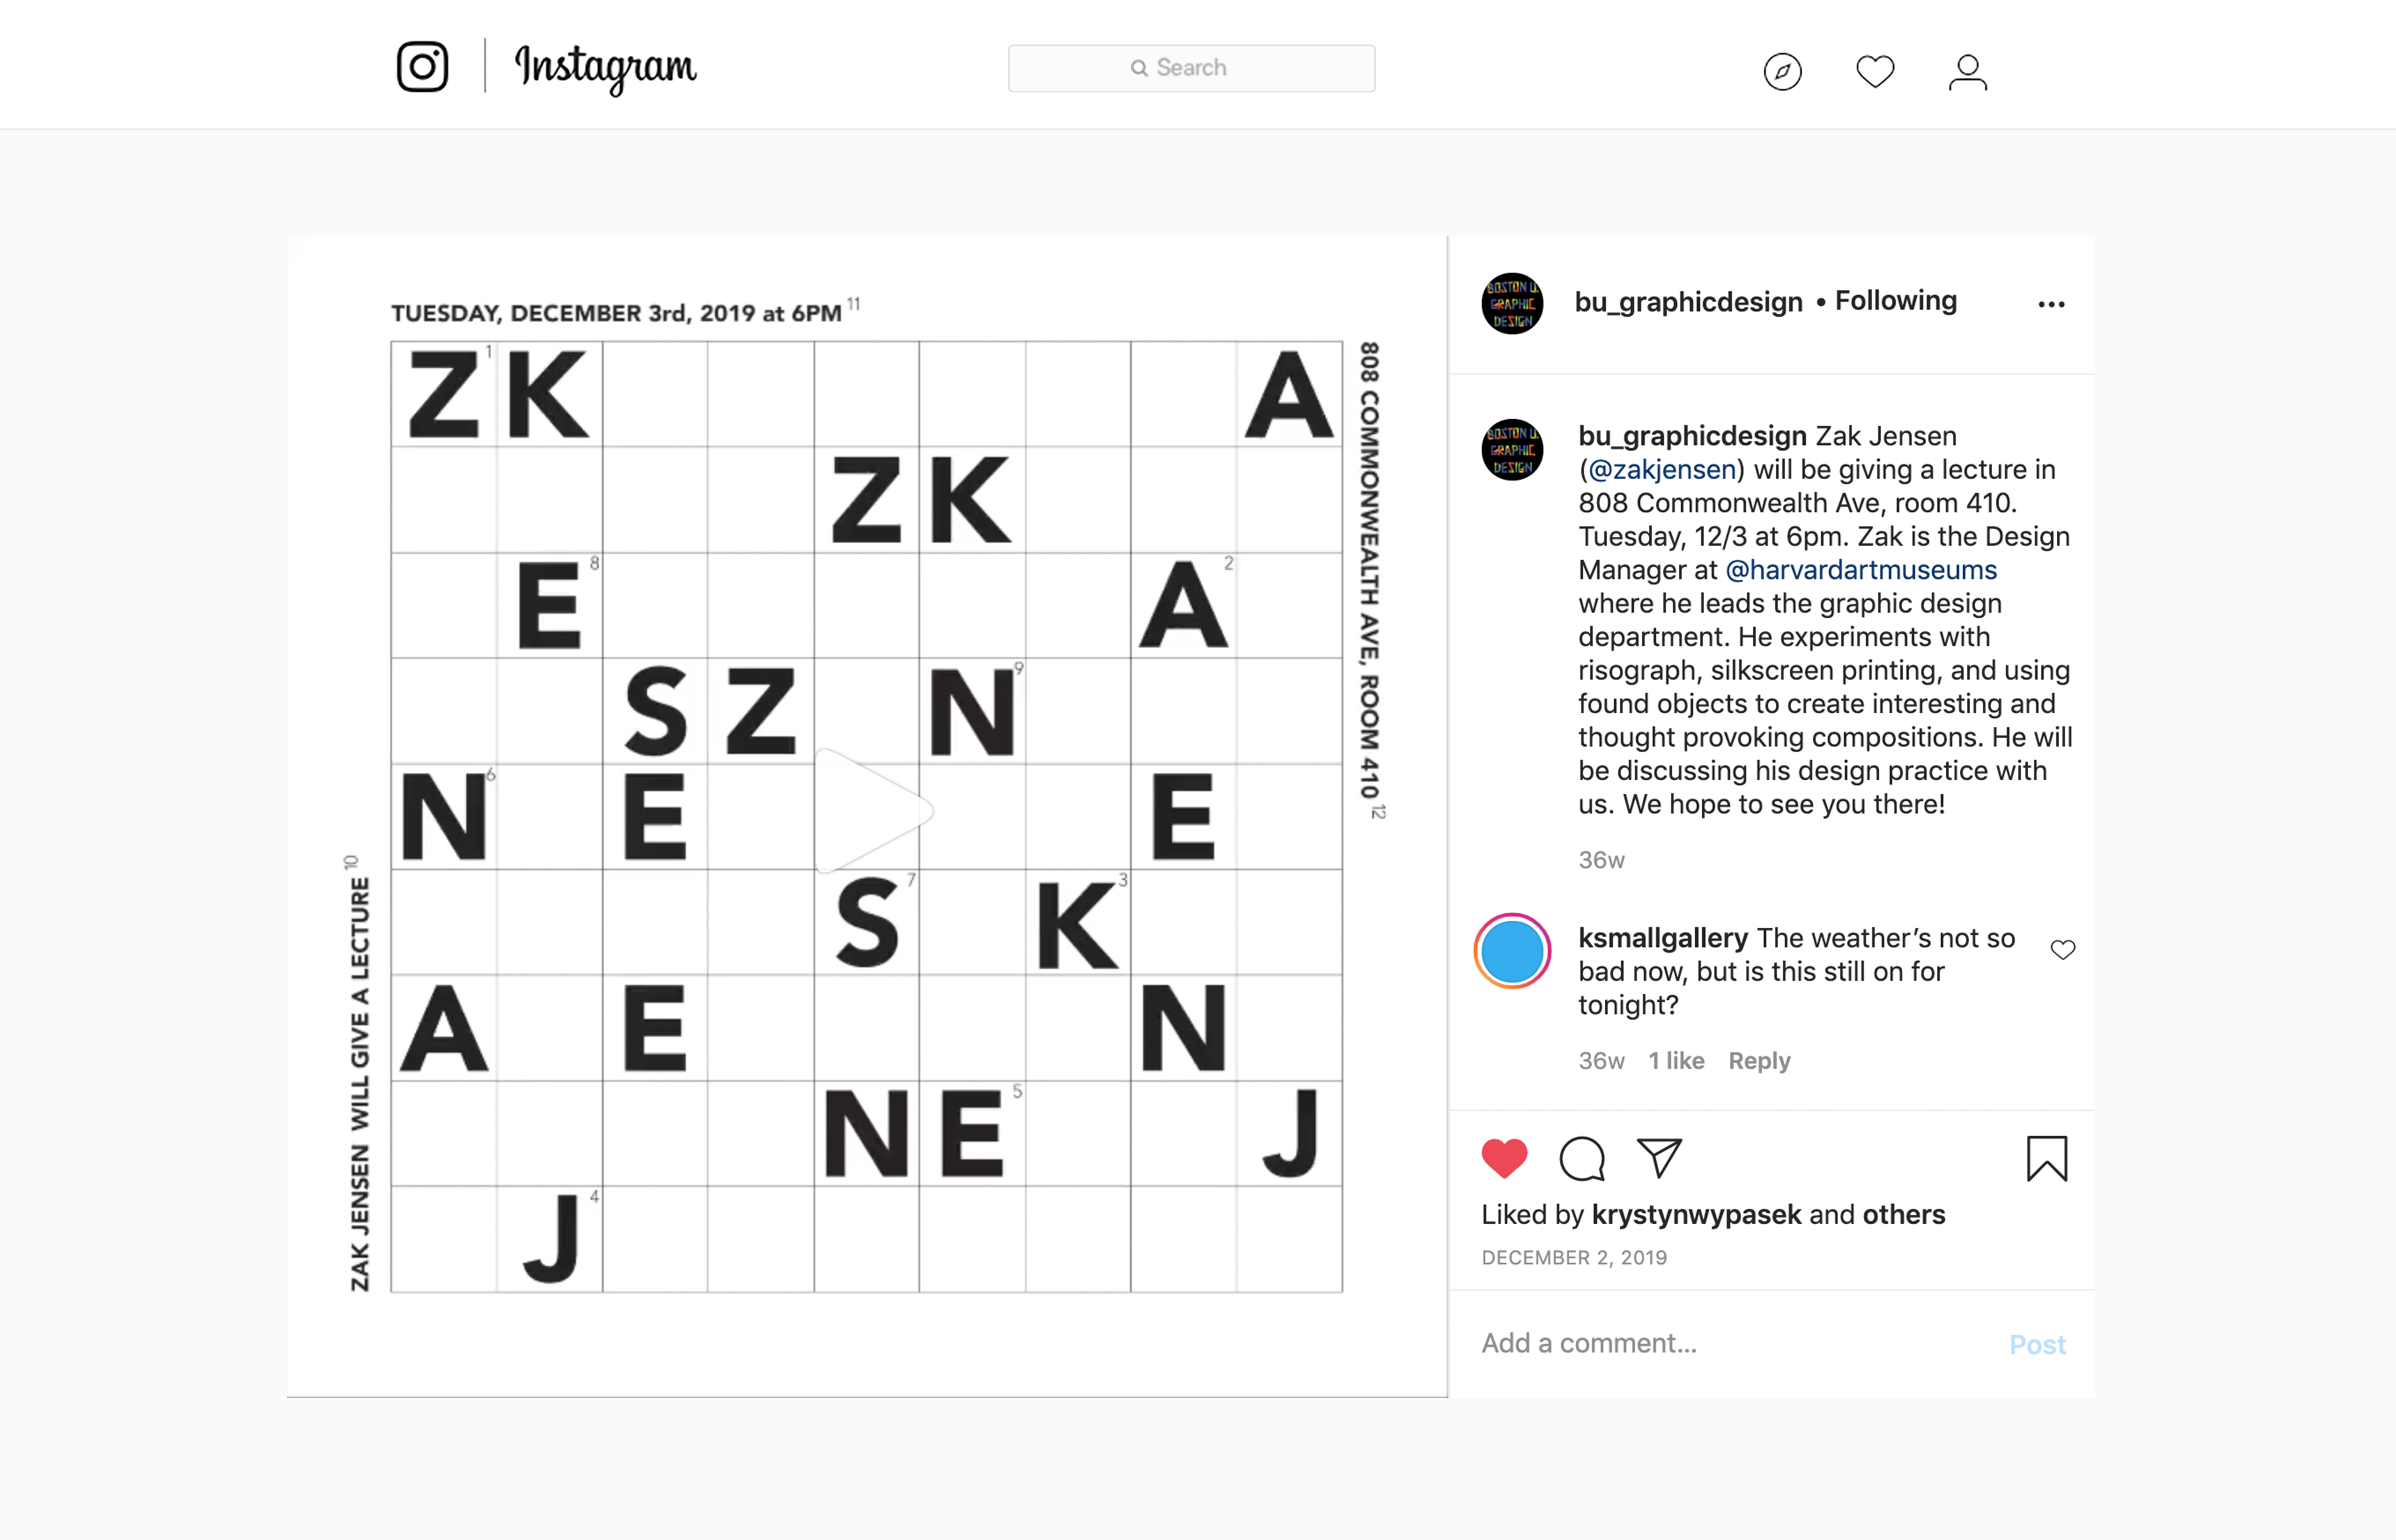Open the profile person icon
The height and width of the screenshot is (1540, 2396).
[x=1967, y=72]
